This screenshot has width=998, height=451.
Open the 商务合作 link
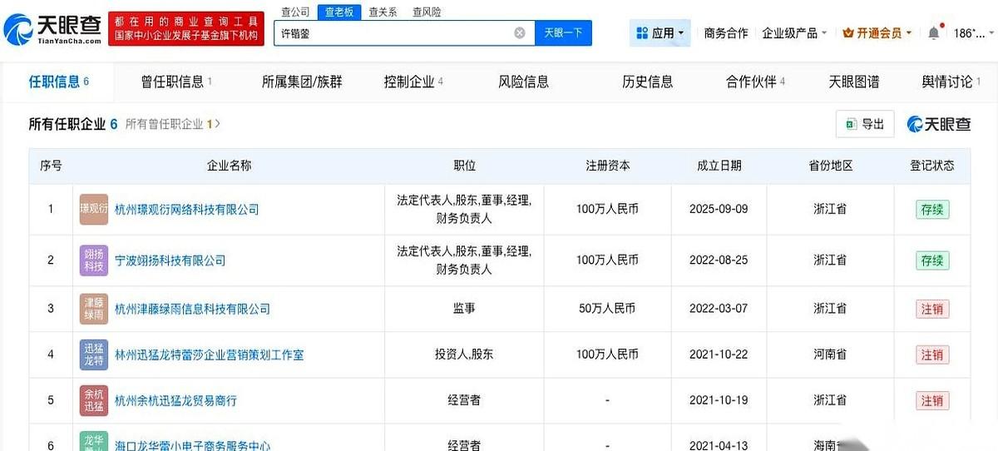726,33
